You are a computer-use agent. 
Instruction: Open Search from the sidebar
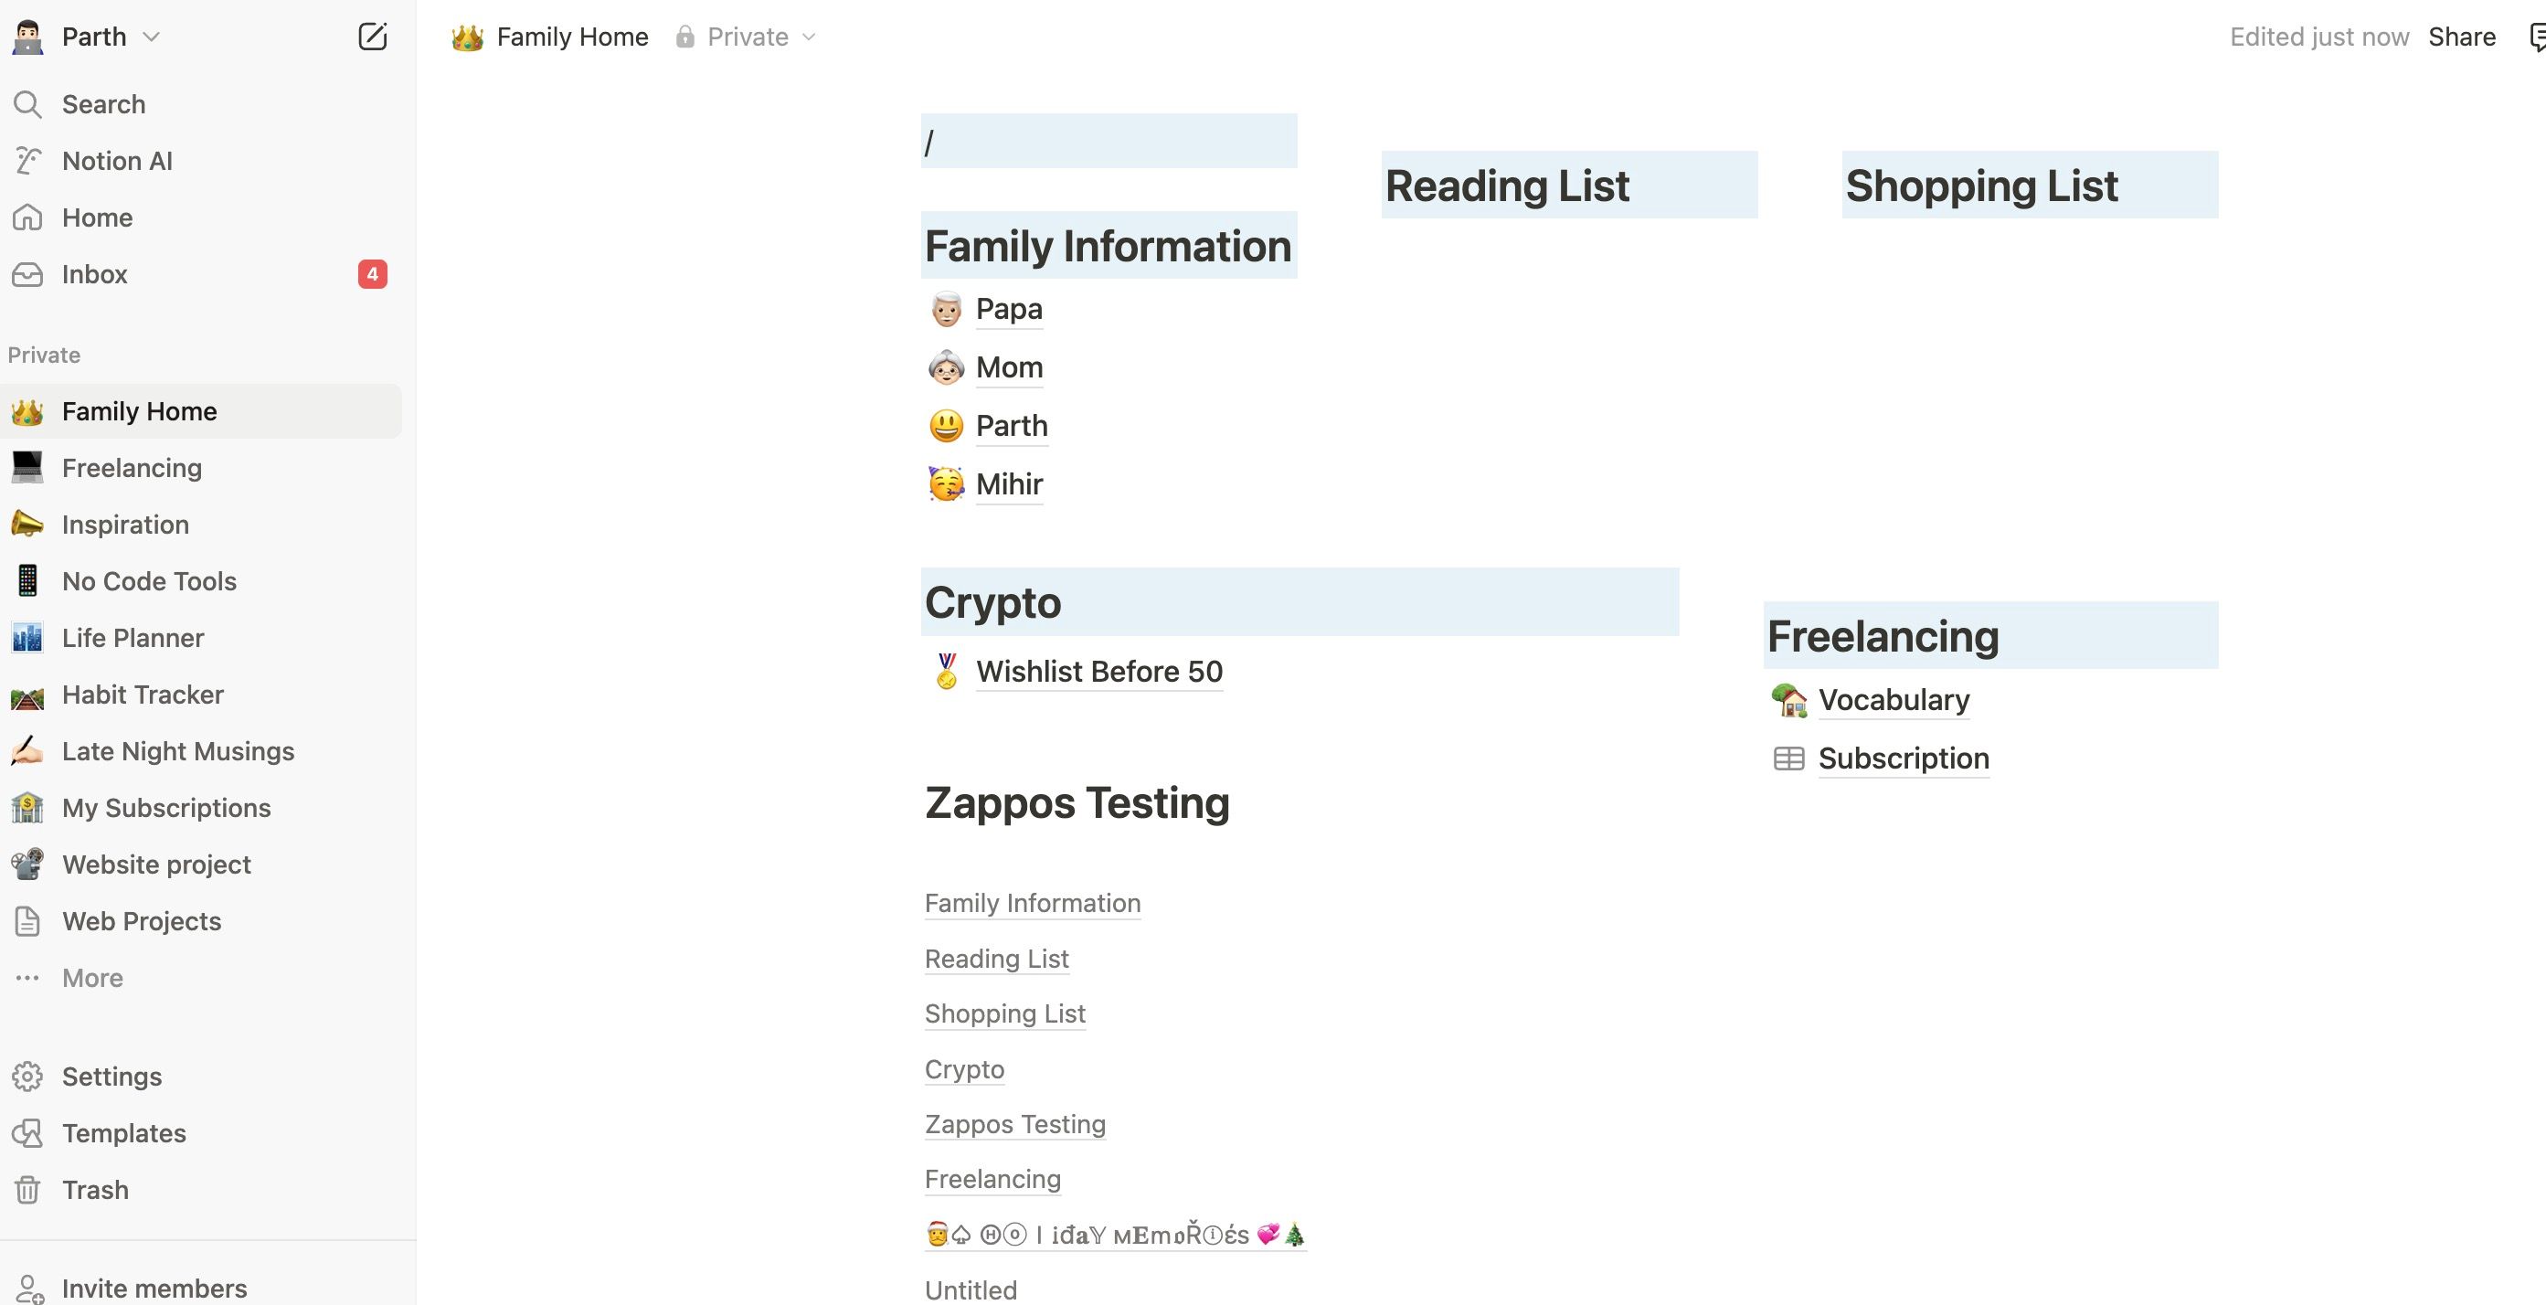102,104
